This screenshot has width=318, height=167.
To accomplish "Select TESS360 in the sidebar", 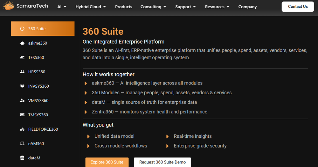I will click(x=43, y=57).
